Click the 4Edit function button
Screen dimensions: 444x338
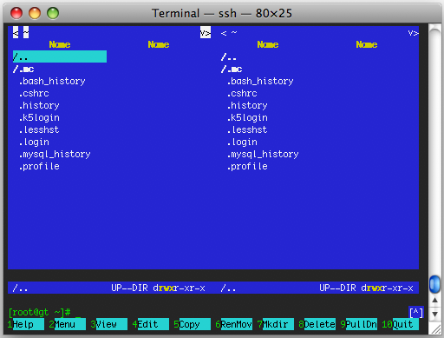click(x=151, y=324)
